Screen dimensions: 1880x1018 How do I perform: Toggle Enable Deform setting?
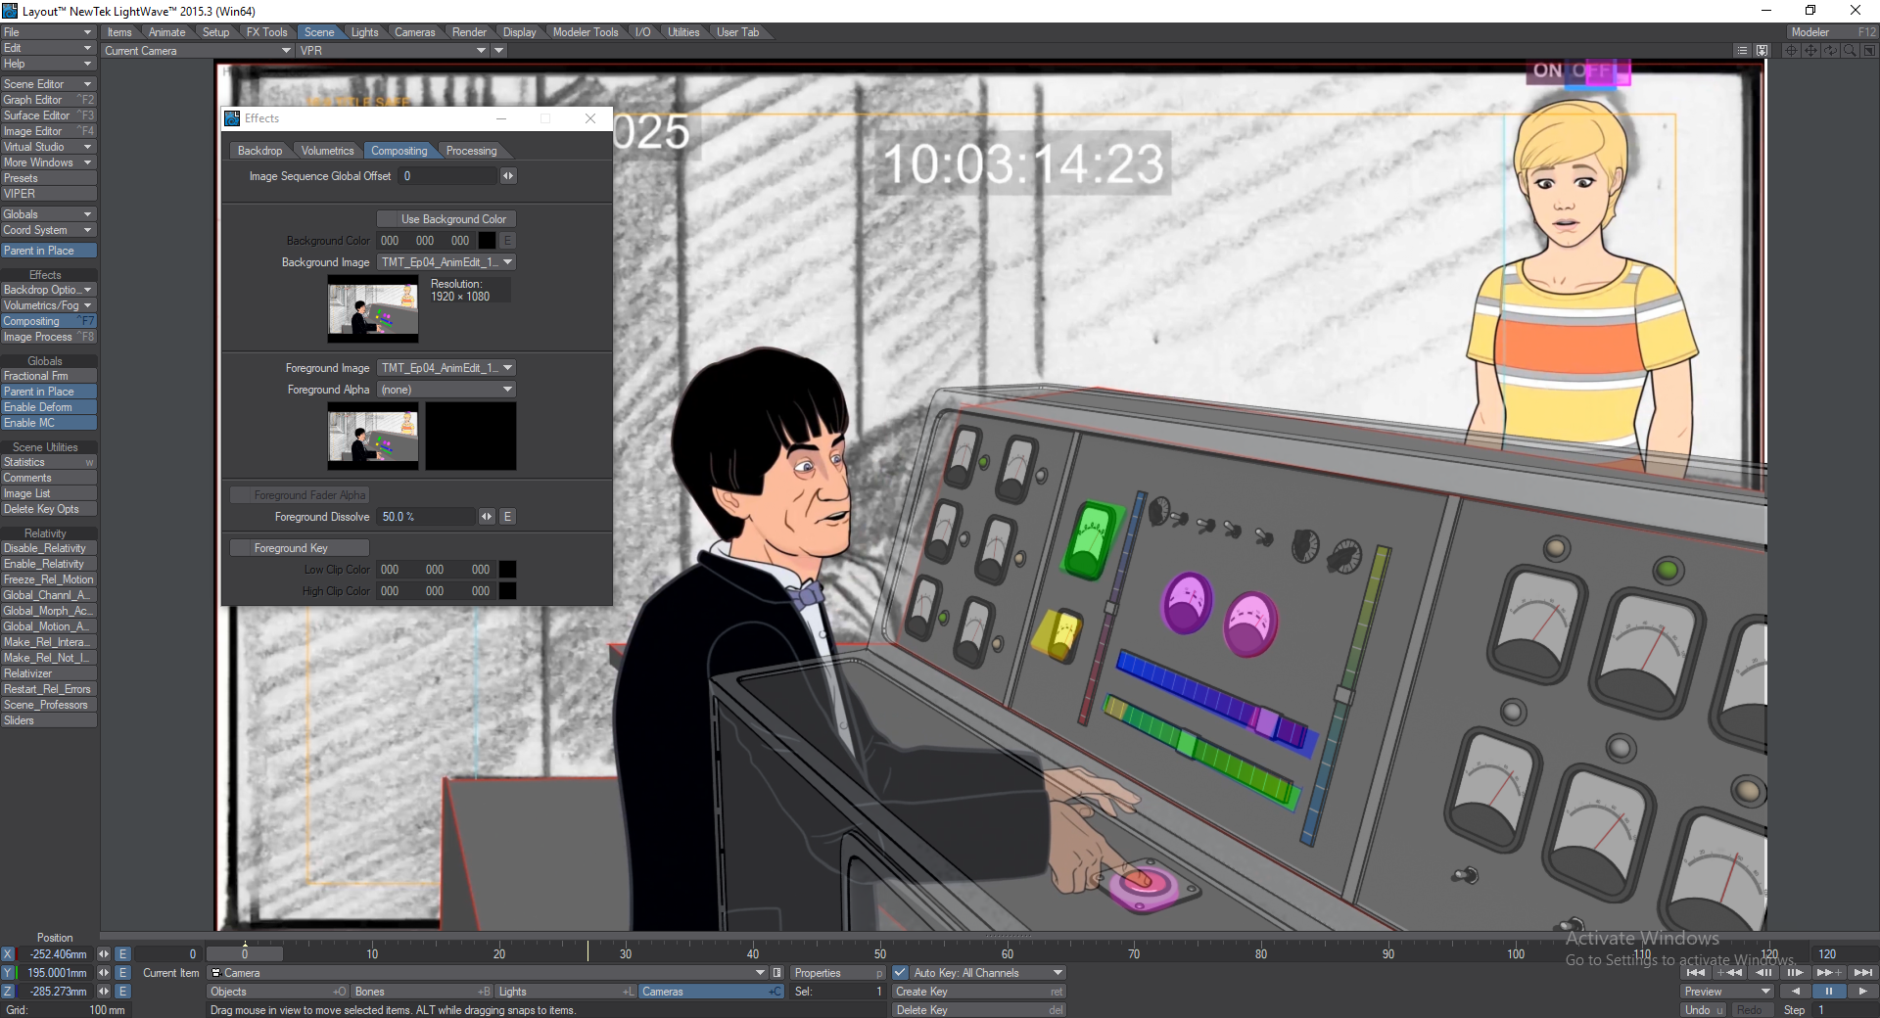click(49, 407)
